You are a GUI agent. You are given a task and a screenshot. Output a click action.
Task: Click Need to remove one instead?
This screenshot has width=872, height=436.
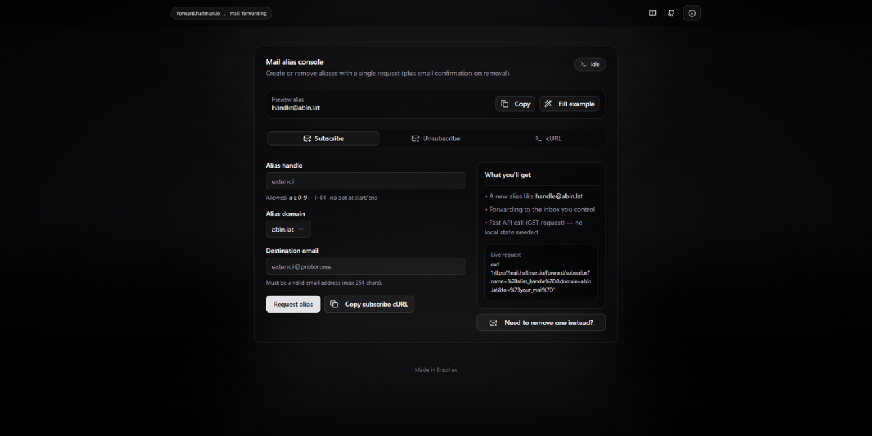click(x=541, y=322)
